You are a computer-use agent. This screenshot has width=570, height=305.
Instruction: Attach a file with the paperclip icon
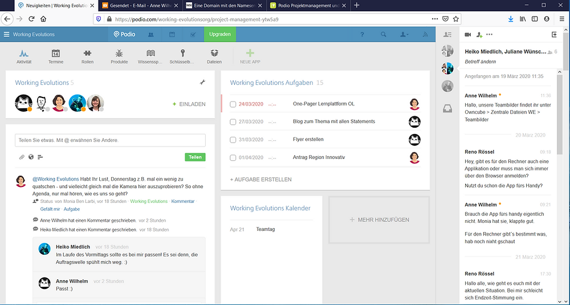(x=22, y=157)
